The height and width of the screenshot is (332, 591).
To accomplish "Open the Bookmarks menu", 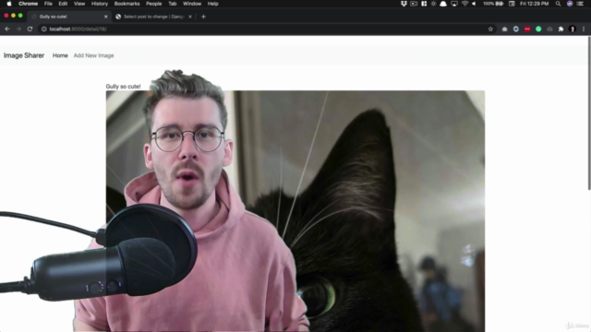I will point(127,4).
